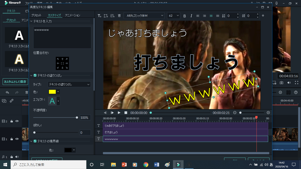Switch to the カスタマイズ tab
The image size is (301, 169).
(x=54, y=15)
